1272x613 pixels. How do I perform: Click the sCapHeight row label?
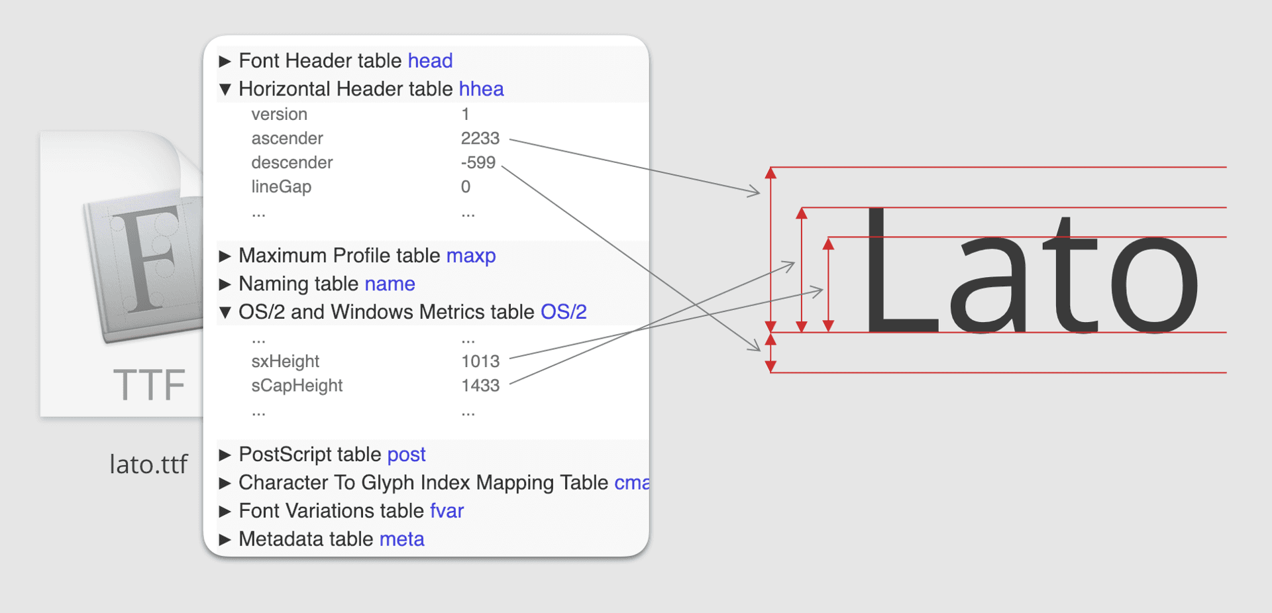click(297, 386)
